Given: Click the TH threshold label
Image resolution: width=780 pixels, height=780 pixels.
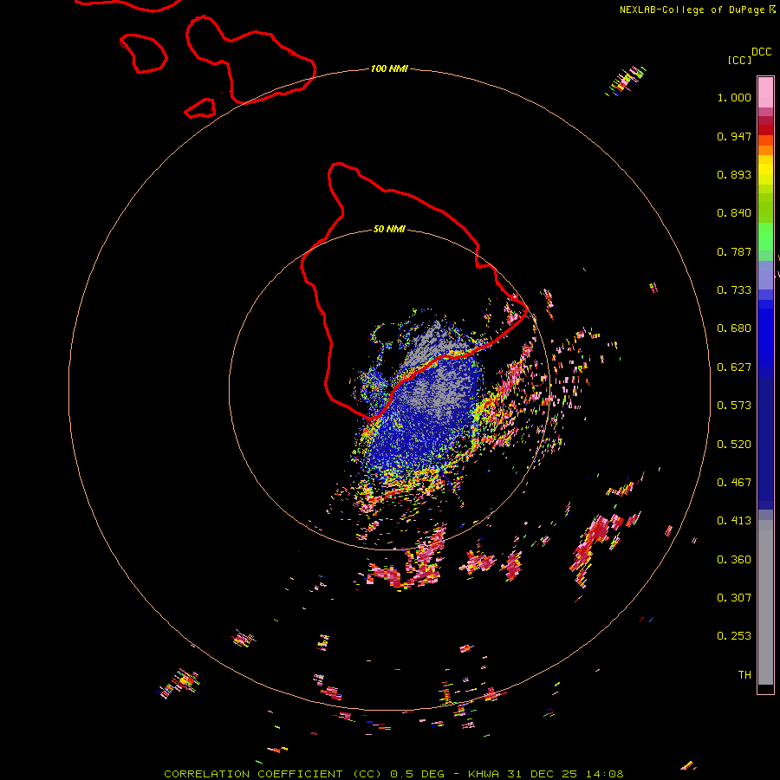Looking at the screenshot, I should (x=744, y=675).
